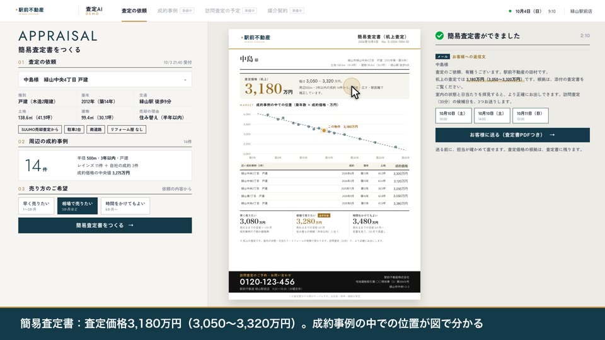This screenshot has height=340, width=605.
Task: Open the 媒介契約 tab
Action: click(x=285, y=11)
